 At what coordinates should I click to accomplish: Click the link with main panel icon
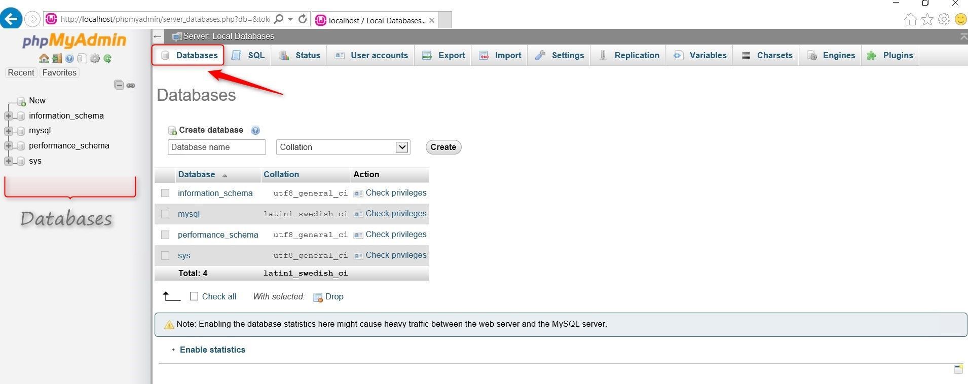coord(131,85)
